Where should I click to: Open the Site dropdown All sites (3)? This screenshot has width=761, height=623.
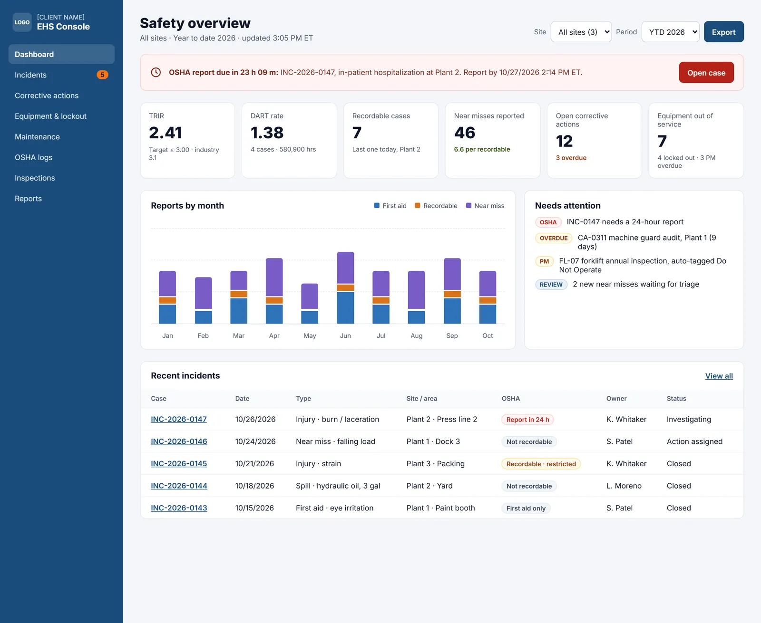tap(581, 32)
